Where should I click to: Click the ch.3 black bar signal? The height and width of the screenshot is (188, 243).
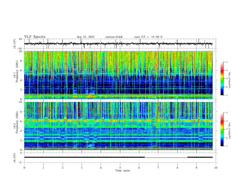tap(84, 157)
